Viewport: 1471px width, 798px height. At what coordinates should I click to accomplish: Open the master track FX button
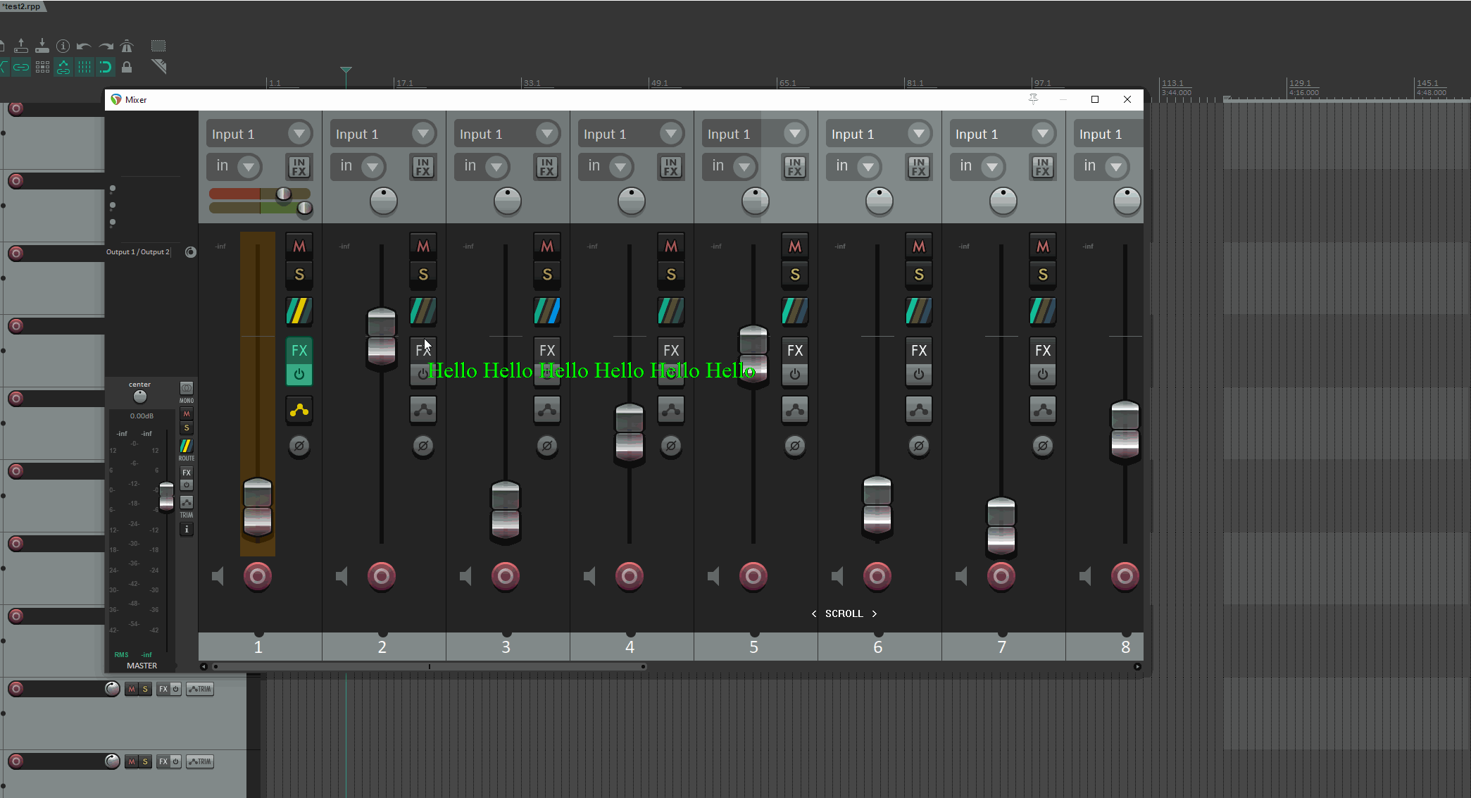click(x=187, y=473)
